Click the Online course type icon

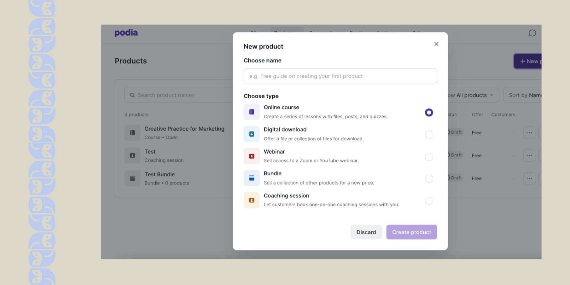252,112
